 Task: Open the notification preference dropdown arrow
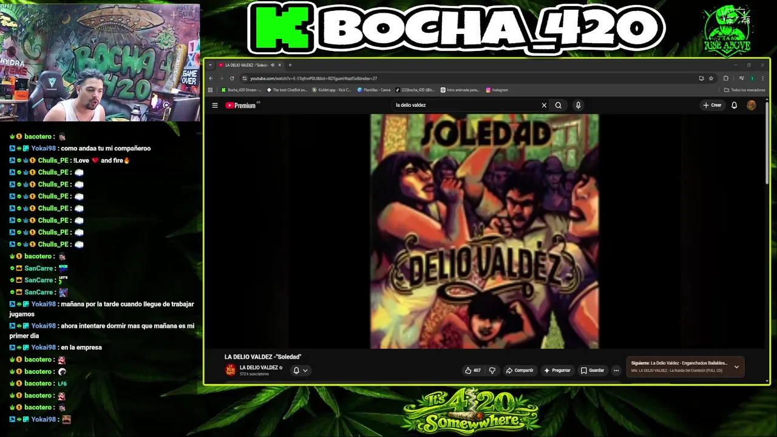[305, 370]
